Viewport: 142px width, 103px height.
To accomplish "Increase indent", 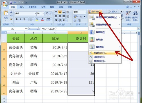I will click(60, 20).
